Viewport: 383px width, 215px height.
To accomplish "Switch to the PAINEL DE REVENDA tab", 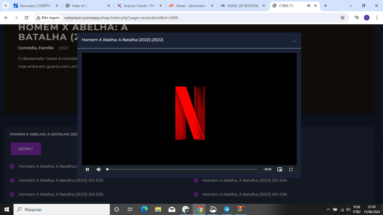I will (242, 5).
